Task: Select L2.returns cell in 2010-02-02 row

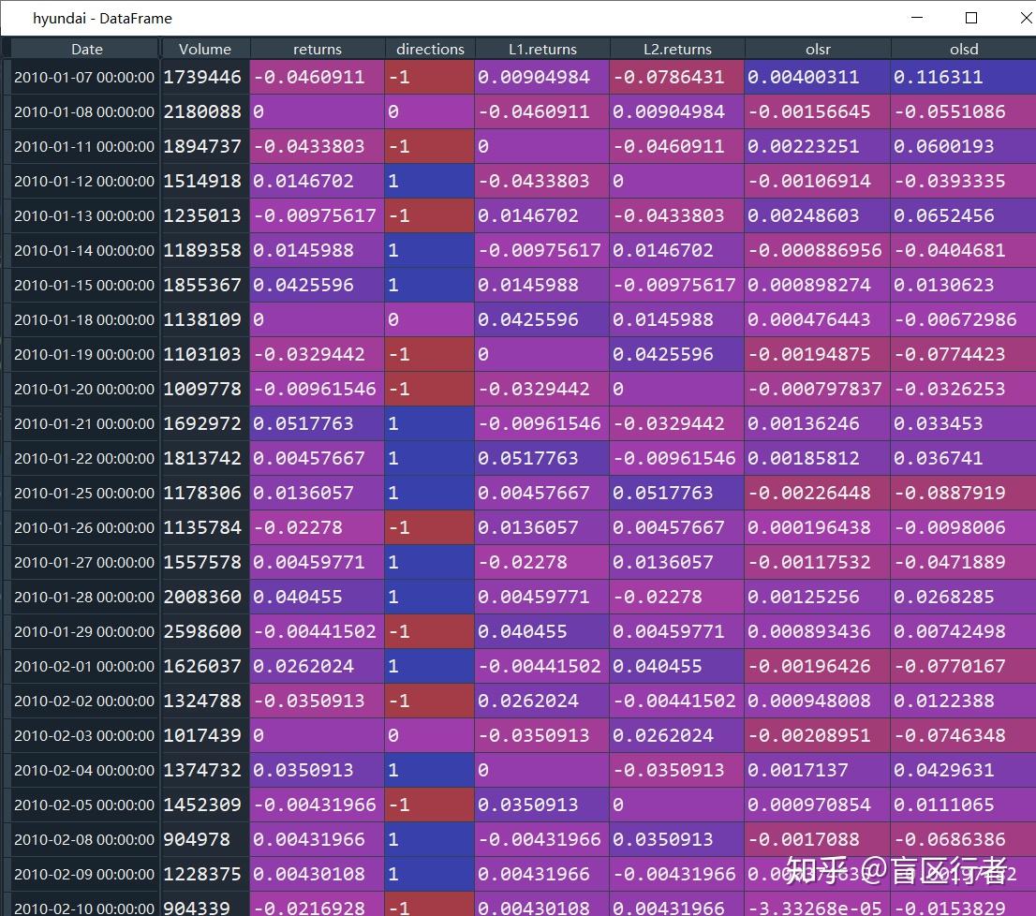Action: [677, 701]
